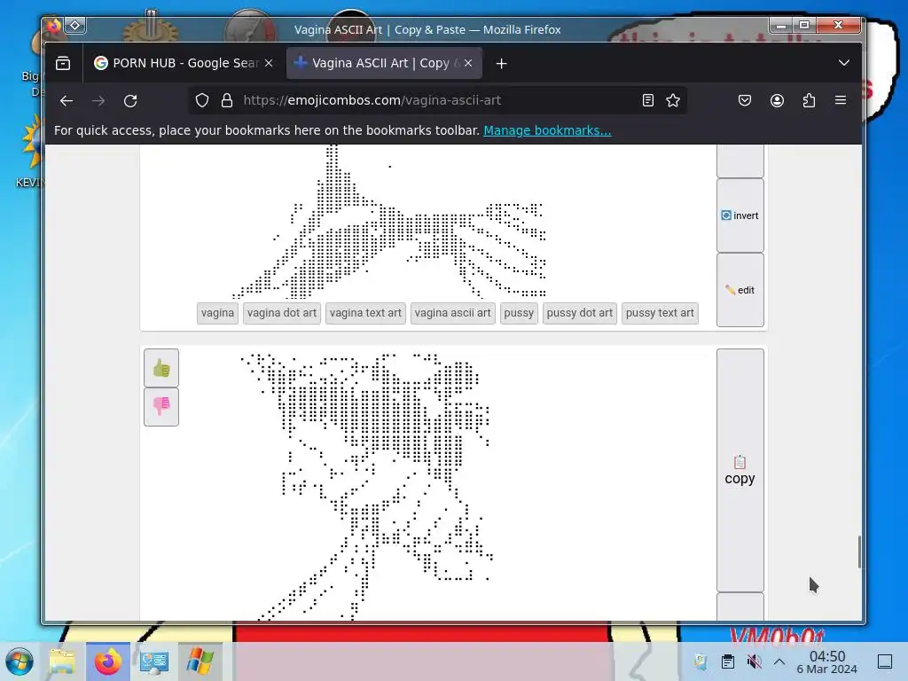Viewport: 908px width, 681px height.
Task: Copy the second ASCII art with copy button
Action: pos(740,470)
